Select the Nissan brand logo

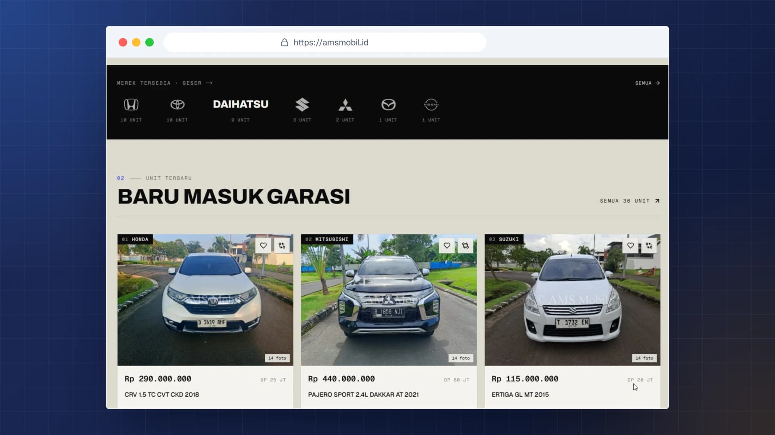[431, 105]
